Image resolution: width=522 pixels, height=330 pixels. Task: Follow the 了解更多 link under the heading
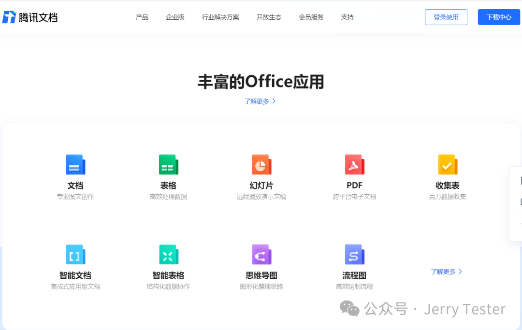point(260,101)
